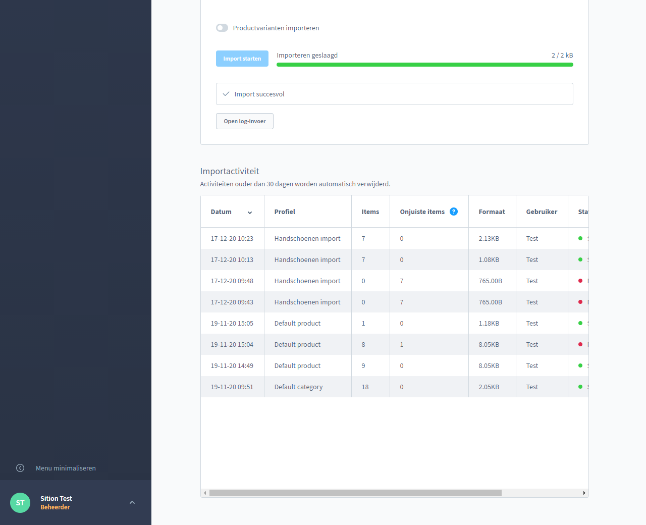This screenshot has width=646, height=525.
Task: Click the scrollbar left arrow in activity table
Action: [205, 493]
